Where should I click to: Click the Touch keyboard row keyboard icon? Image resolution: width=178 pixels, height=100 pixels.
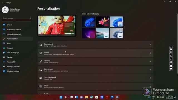click(x=41, y=78)
